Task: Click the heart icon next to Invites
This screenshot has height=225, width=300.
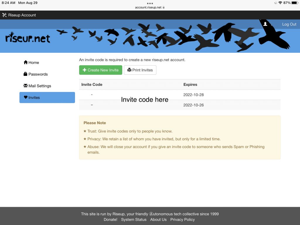Action: 25,98
